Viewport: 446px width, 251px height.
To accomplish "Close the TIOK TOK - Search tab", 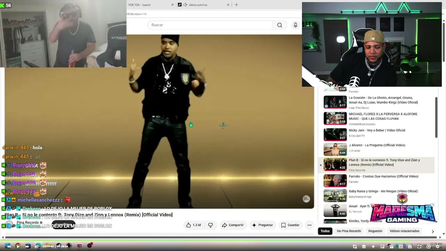I will point(172,5).
